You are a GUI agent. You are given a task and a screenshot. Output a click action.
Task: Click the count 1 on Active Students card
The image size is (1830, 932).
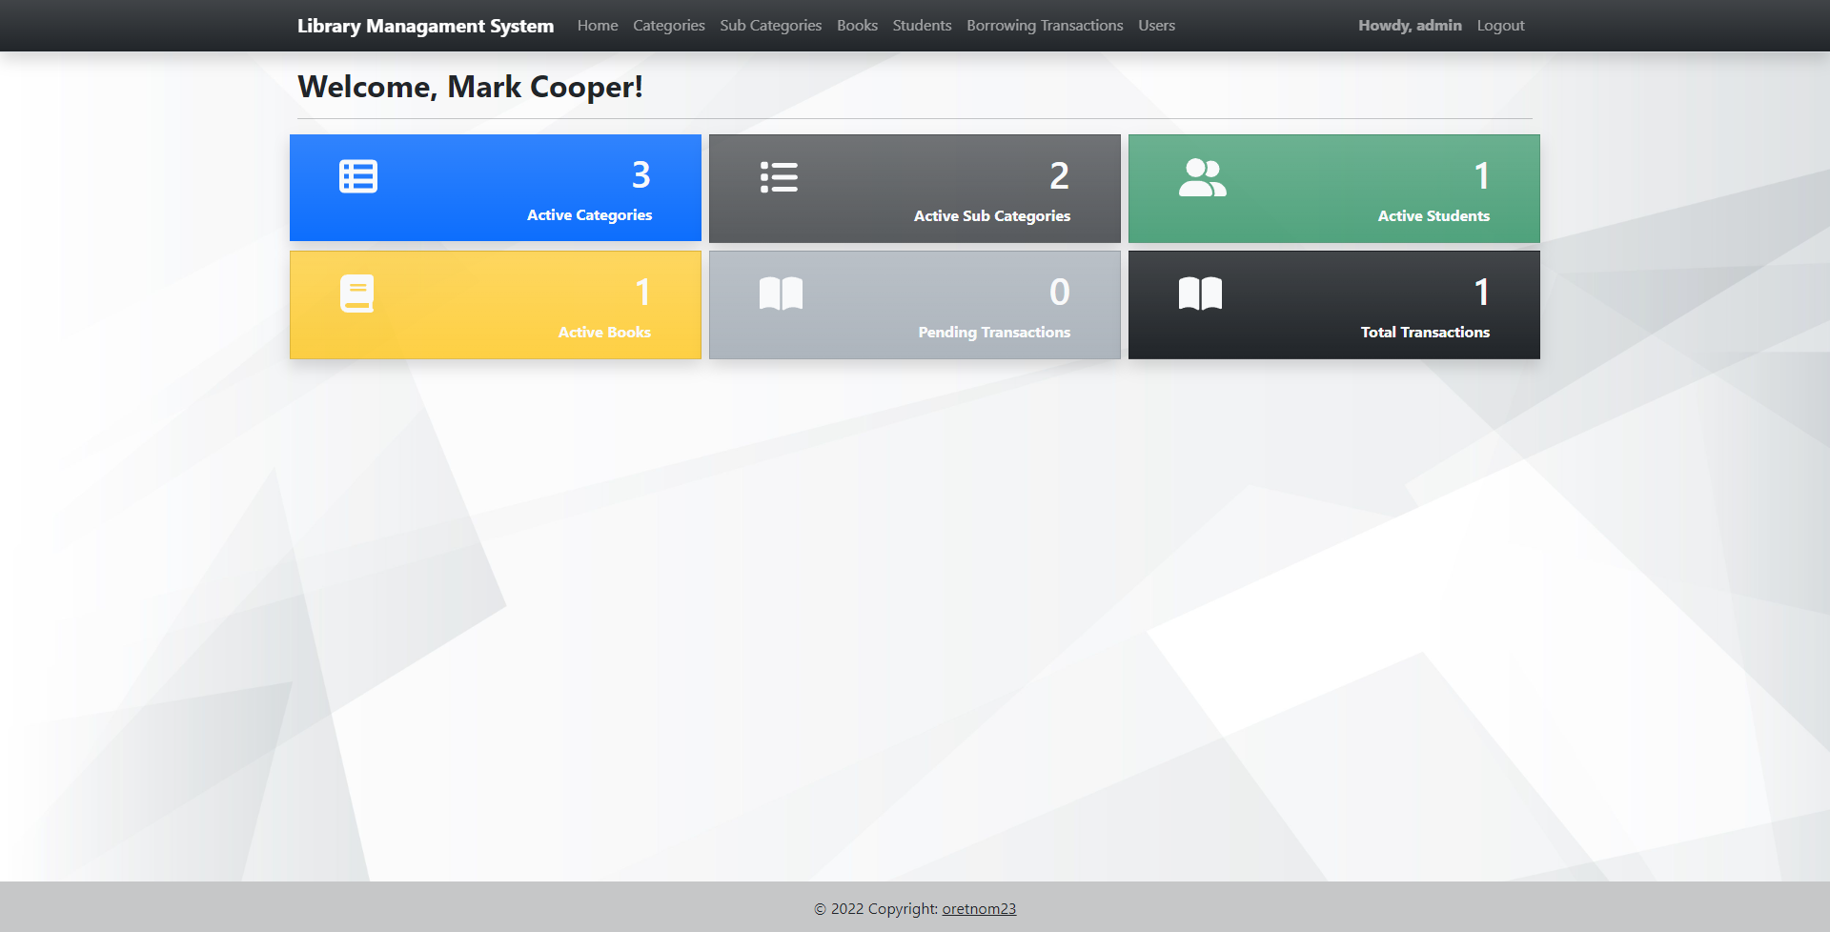click(1481, 176)
